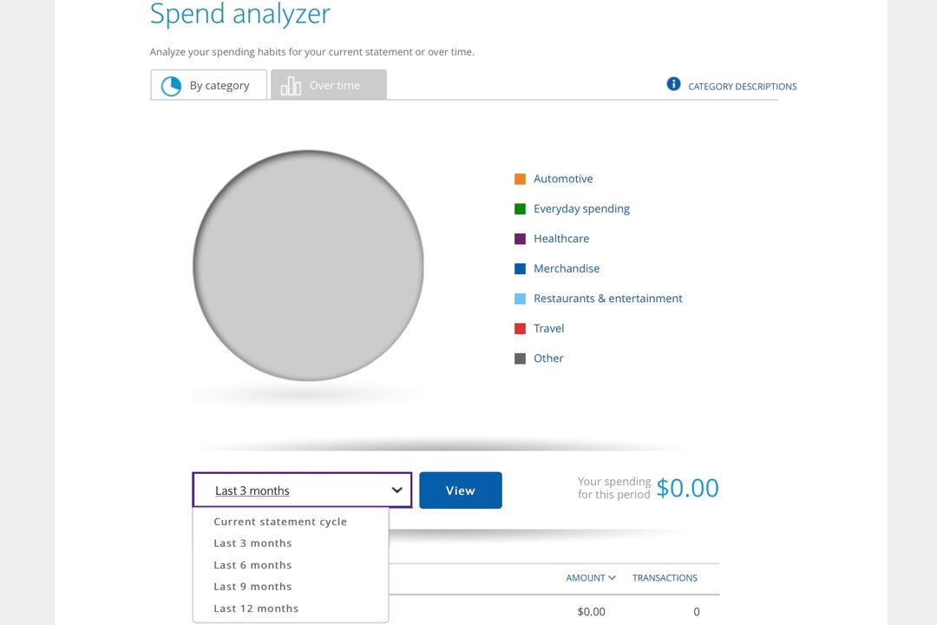Switch to the Over time tab
Viewport: 937px width, 625px height.
328,84
